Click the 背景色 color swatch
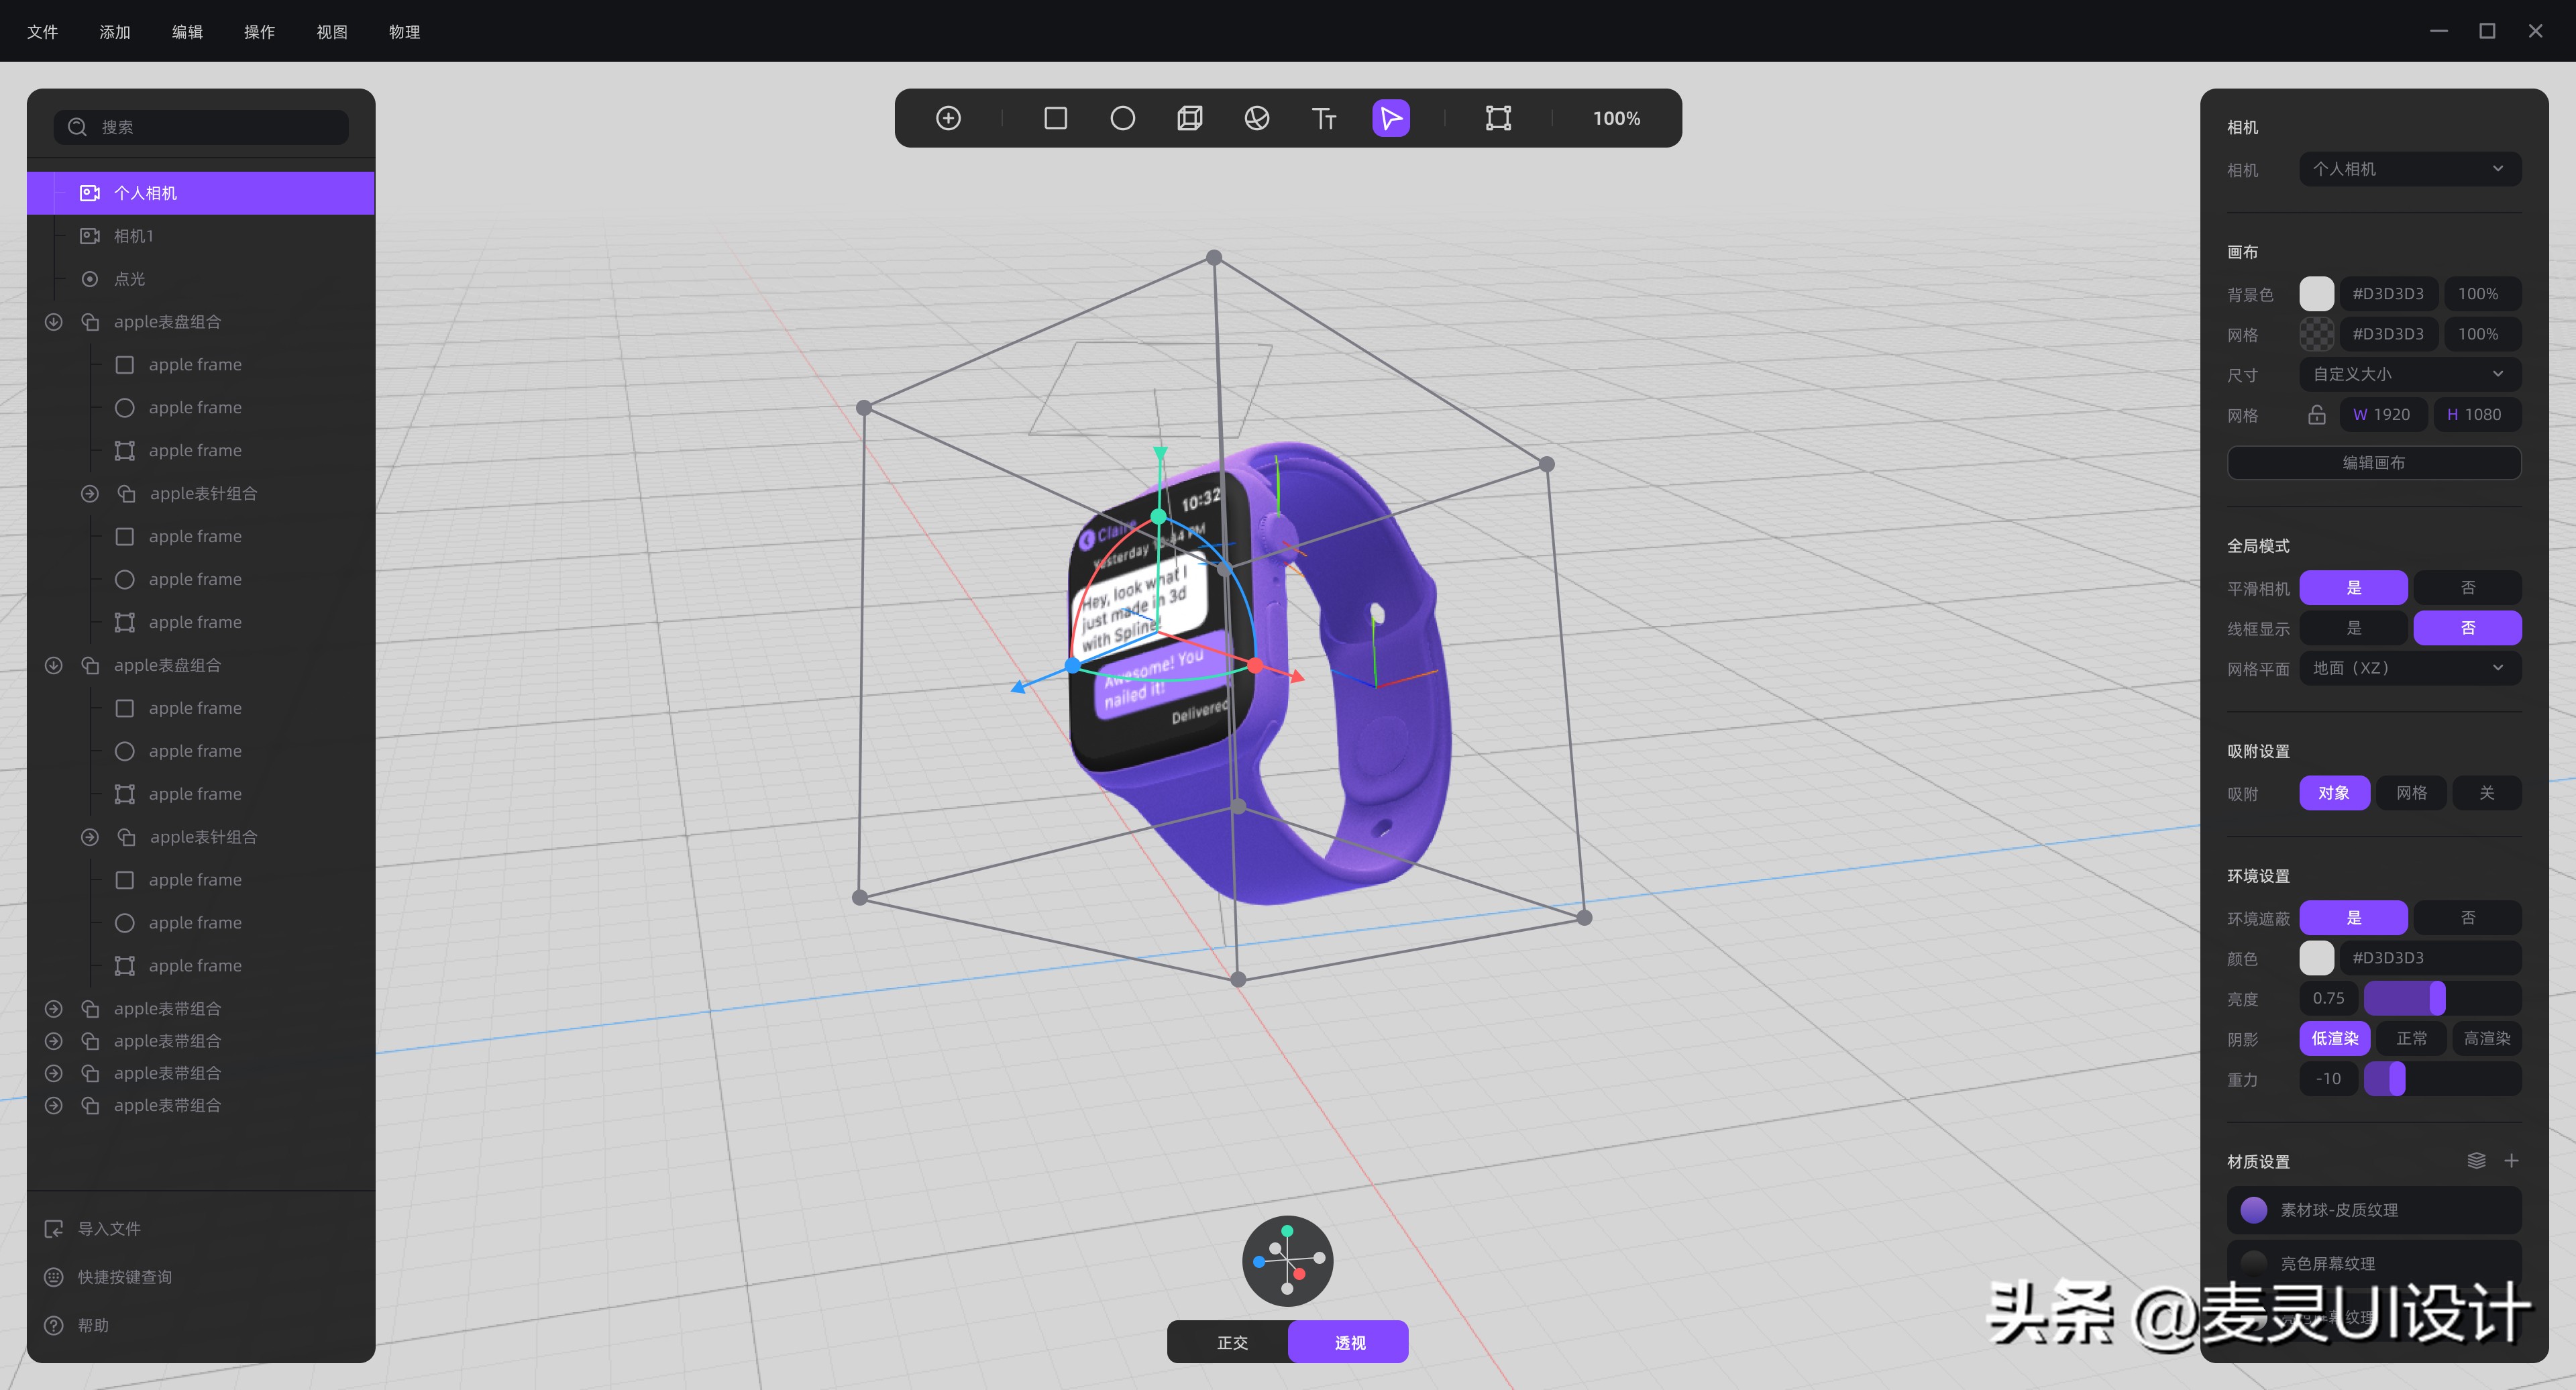Image resolution: width=2576 pixels, height=1390 pixels. click(2316, 294)
